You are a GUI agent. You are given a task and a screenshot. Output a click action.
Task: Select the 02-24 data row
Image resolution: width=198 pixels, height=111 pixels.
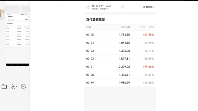click(120, 43)
